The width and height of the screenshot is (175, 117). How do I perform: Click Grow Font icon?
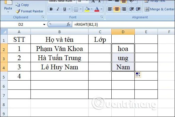click(x=93, y=1)
